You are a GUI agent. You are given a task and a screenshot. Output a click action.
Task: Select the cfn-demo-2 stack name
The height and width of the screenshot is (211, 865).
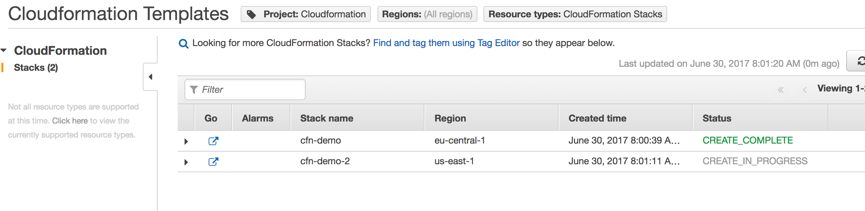[325, 161]
